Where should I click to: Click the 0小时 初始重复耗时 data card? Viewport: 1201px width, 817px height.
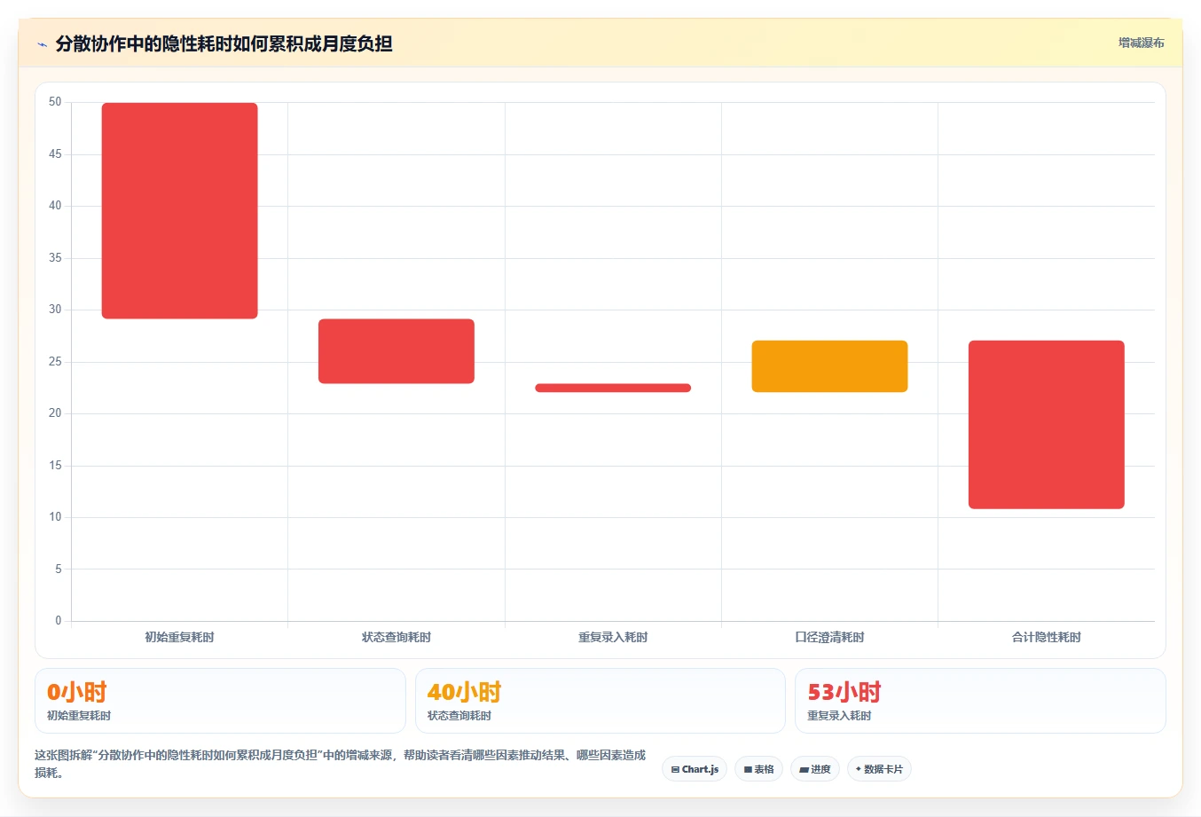(220, 701)
